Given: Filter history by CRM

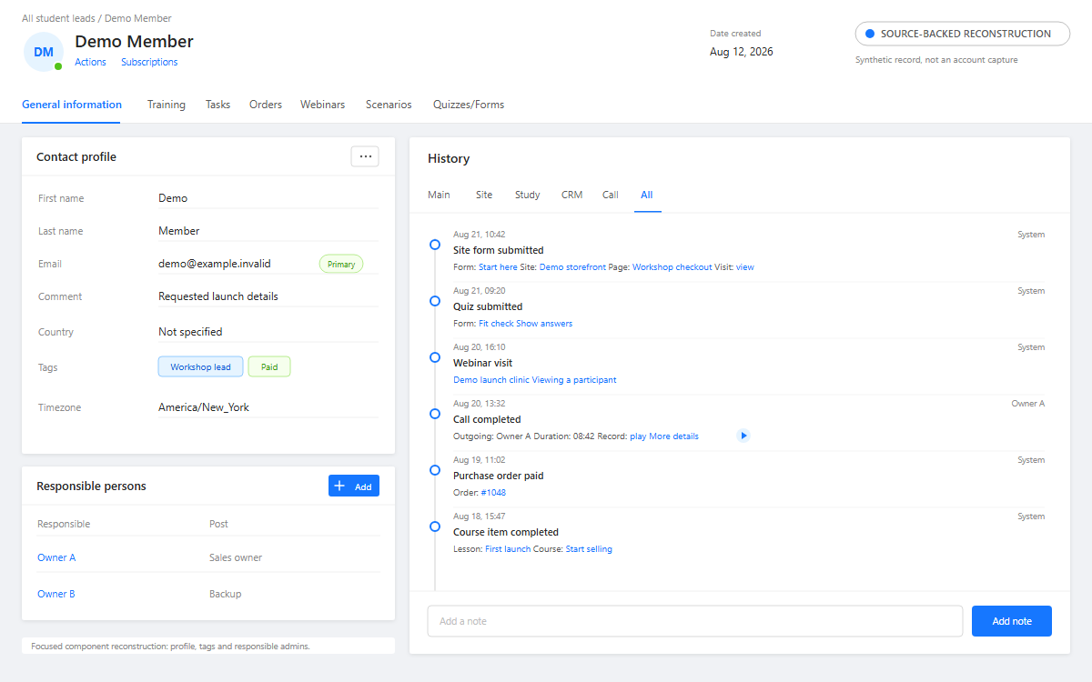Looking at the screenshot, I should 571,195.
